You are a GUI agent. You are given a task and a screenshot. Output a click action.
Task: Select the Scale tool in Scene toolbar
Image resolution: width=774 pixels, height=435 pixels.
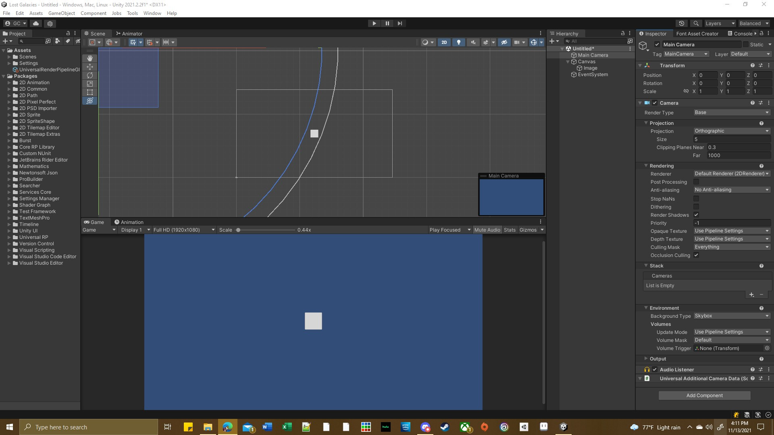[89, 84]
